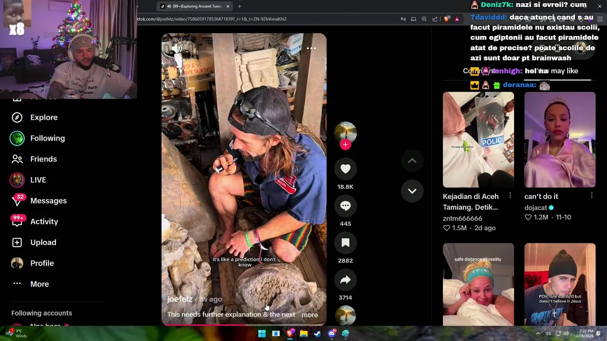This screenshot has width=607, height=341.
Task: Open the spinning sound disc icon
Action: pyautogui.click(x=345, y=315)
